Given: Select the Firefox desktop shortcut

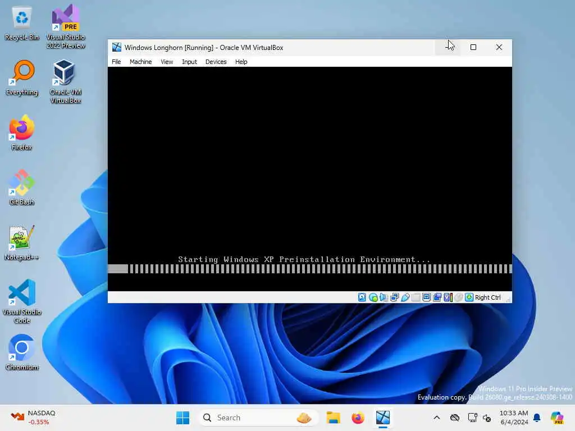Looking at the screenshot, I should click(22, 132).
